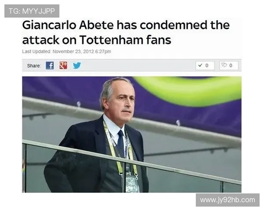Click the accreditation badge on the lanyard
Viewport: 264px width, 211px height.
(132, 183)
